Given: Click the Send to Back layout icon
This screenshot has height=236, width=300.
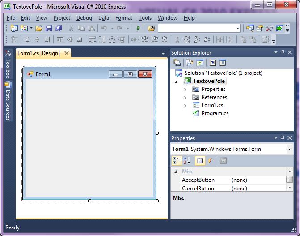Looking at the screenshot, I should (x=253, y=39).
